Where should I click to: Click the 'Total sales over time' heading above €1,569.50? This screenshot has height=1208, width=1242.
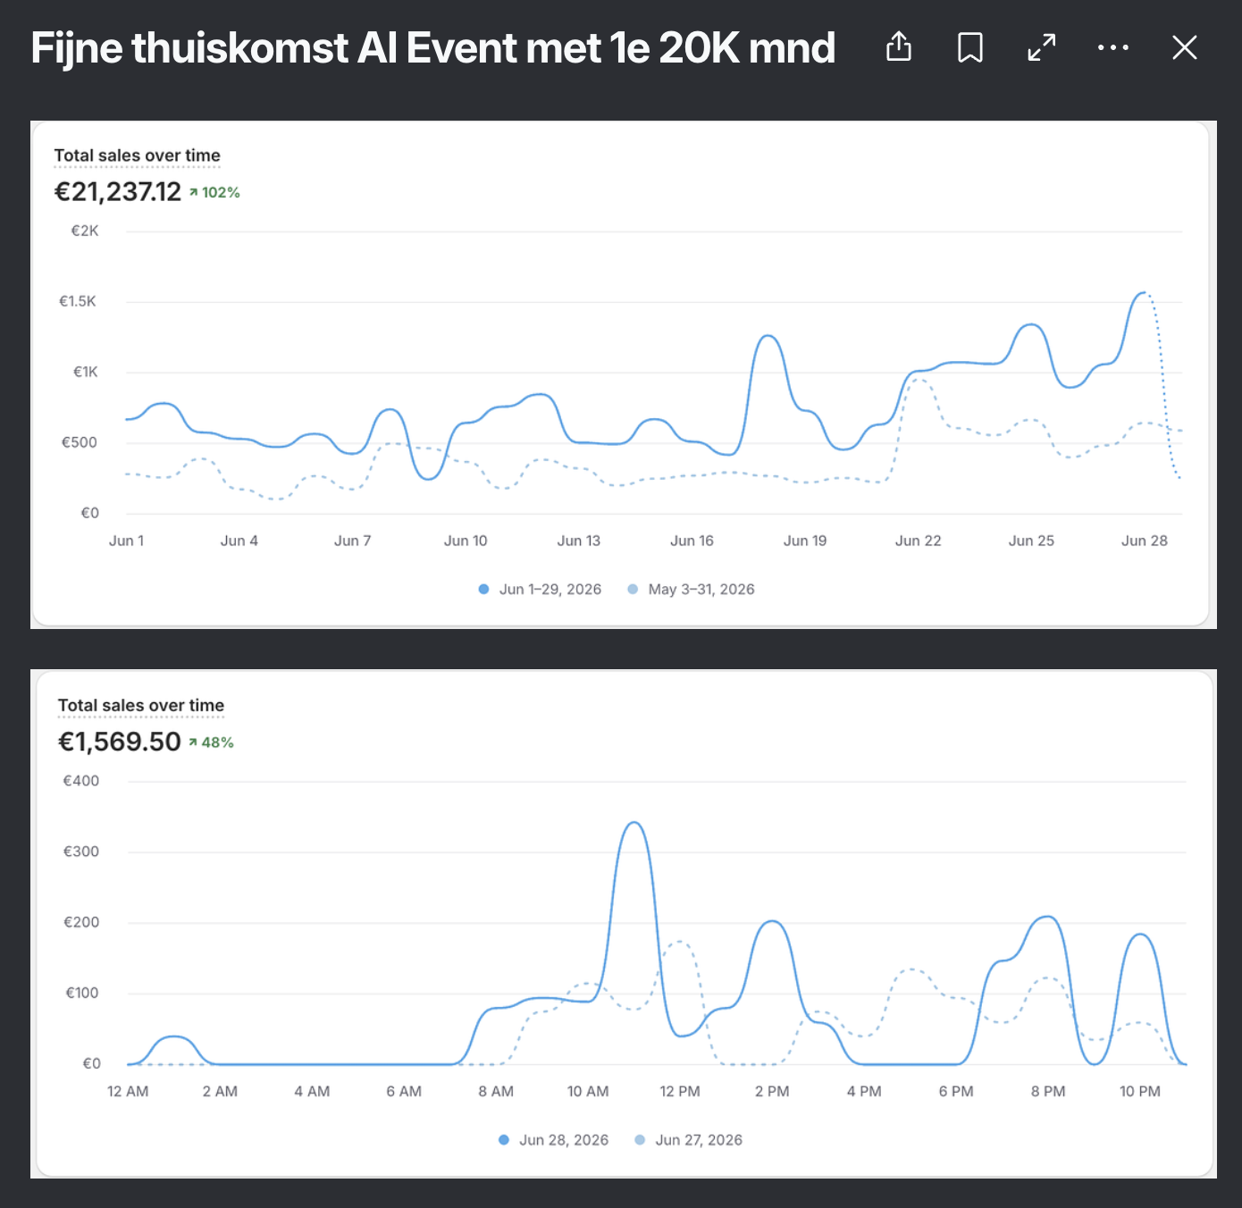(x=141, y=706)
